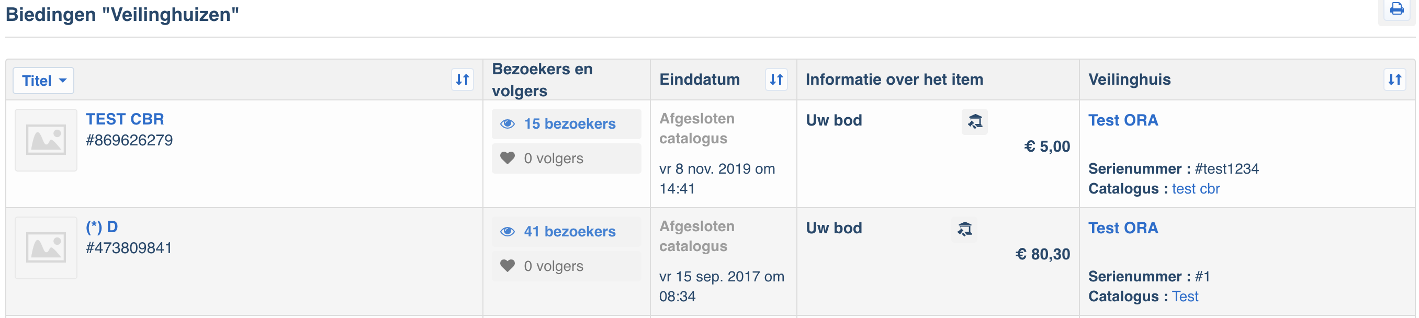Screen dimensions: 1419x318
Task: Open the Test catalogus link
Action: coord(1185,297)
